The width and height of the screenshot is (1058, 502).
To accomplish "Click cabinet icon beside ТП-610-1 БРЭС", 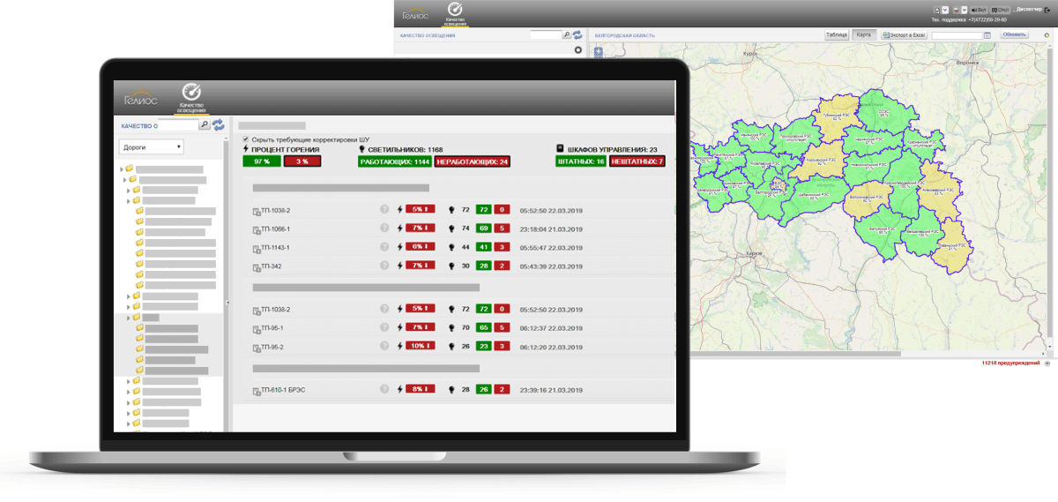I will click(x=257, y=389).
